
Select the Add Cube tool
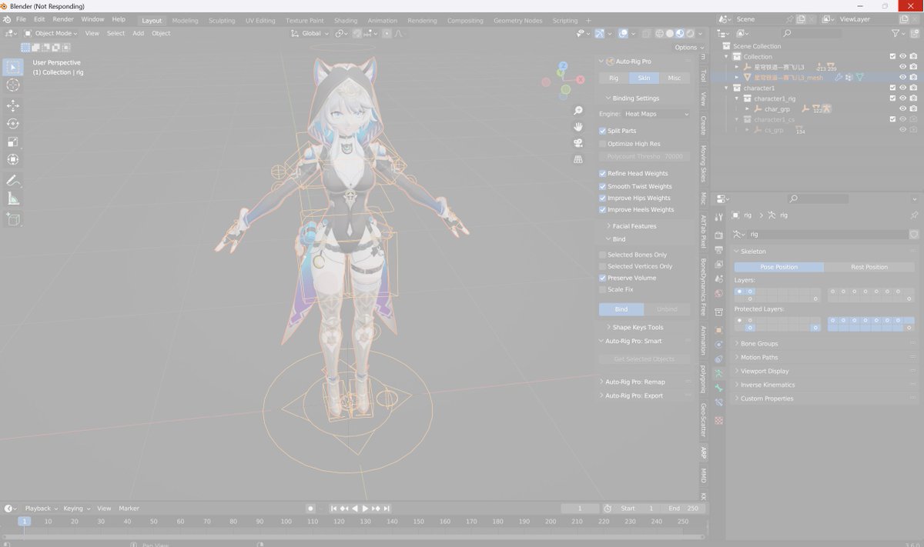click(x=12, y=219)
